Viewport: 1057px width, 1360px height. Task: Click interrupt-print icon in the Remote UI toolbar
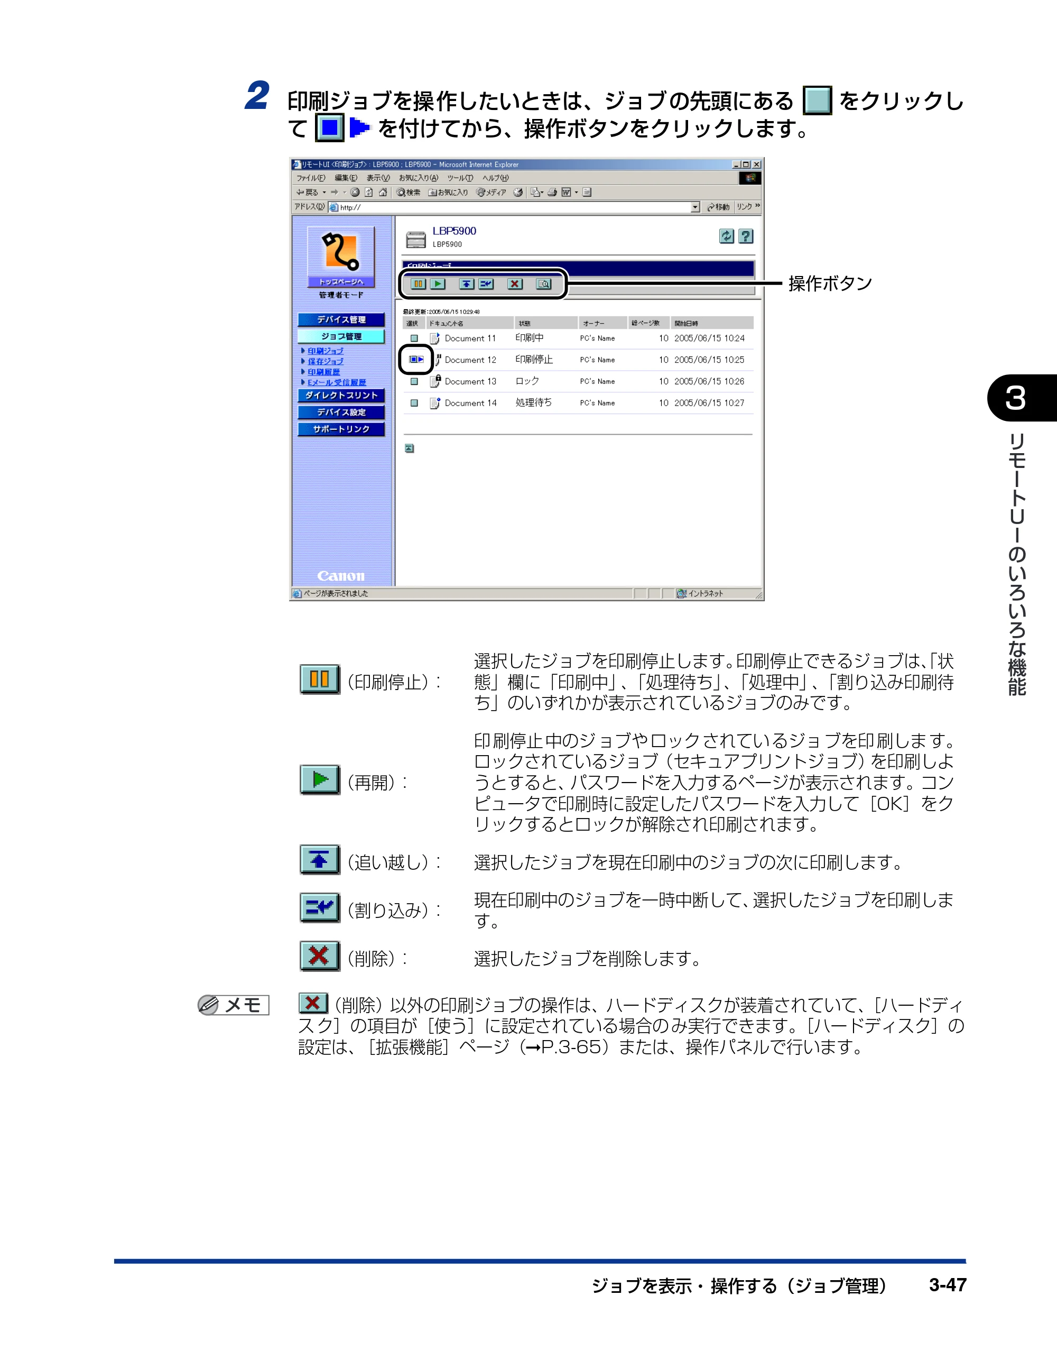coord(486,284)
